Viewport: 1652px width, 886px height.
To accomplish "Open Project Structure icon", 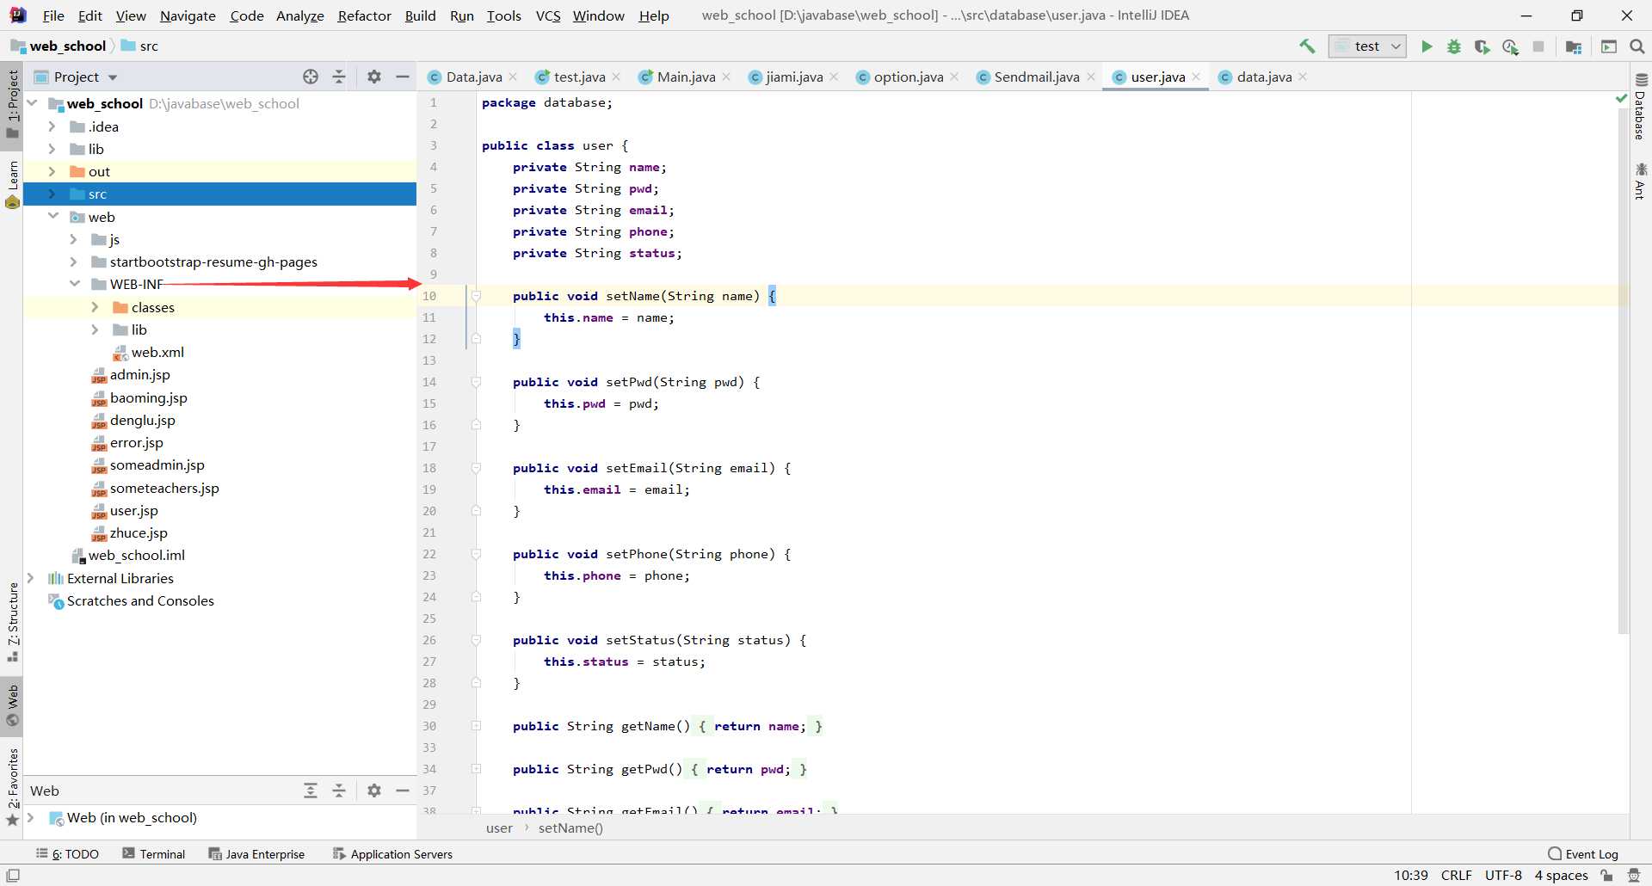I will click(1574, 46).
